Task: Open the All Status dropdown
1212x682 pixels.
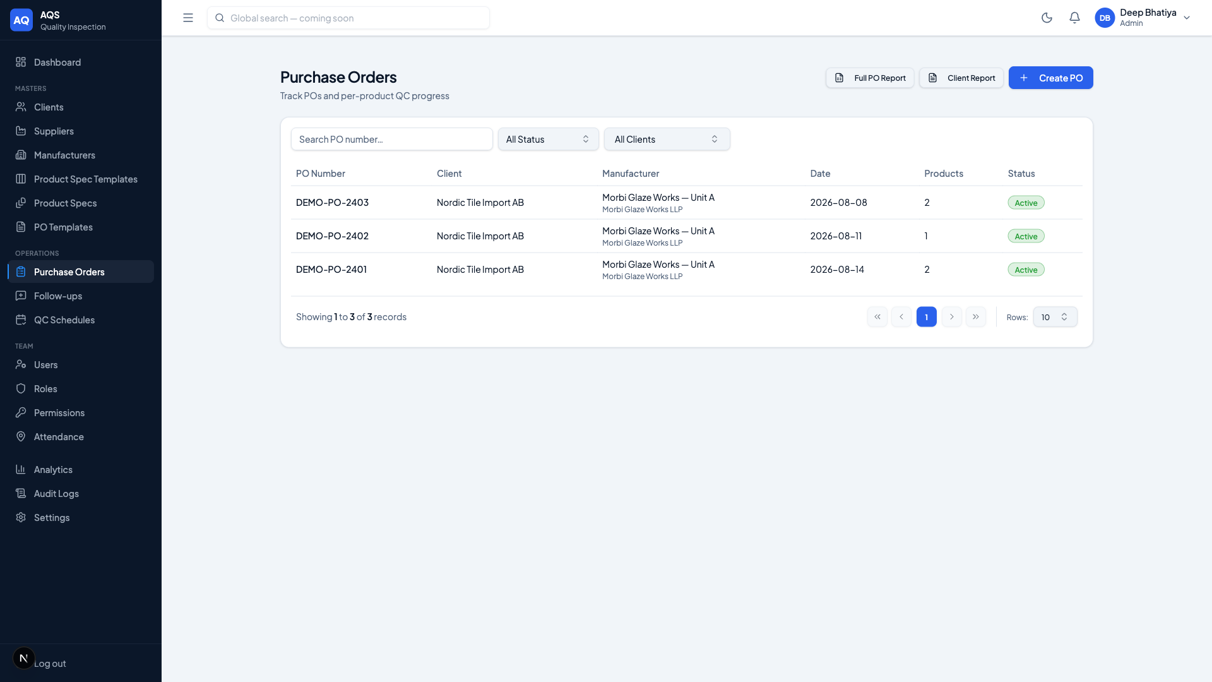Action: pos(549,139)
